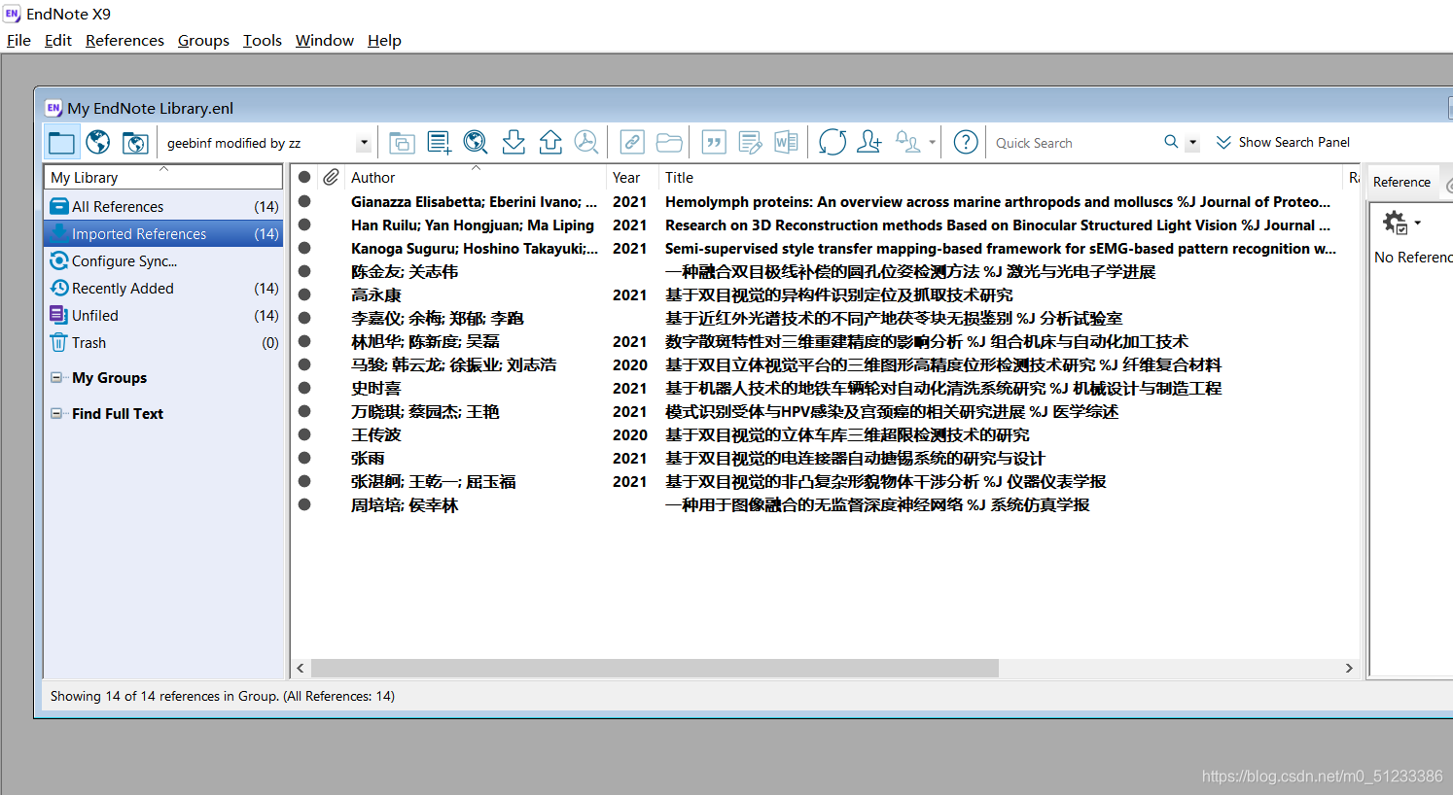Click the read/unread dot column header
The height and width of the screenshot is (795, 1453).
(304, 177)
